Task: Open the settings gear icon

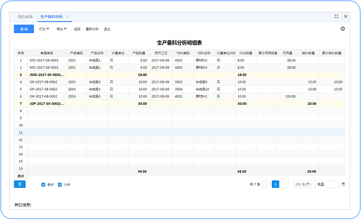Action: click(x=343, y=29)
